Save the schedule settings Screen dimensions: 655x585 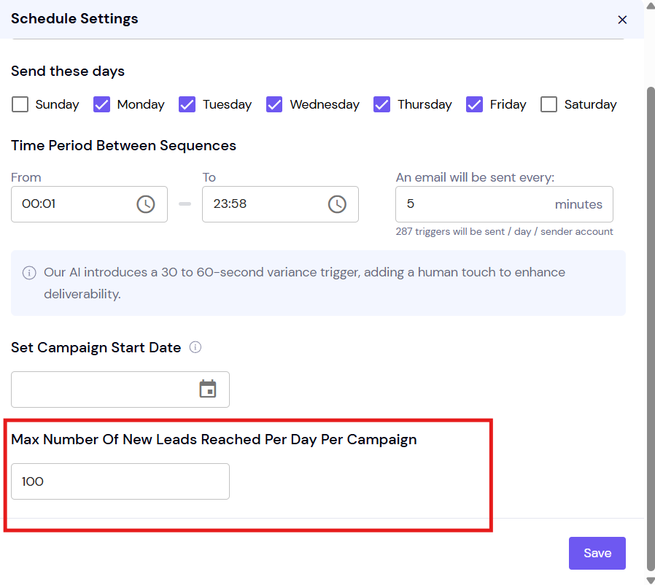click(x=597, y=553)
